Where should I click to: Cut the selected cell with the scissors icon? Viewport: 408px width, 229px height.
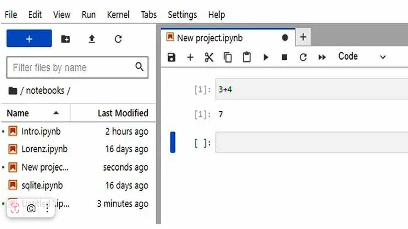point(209,57)
